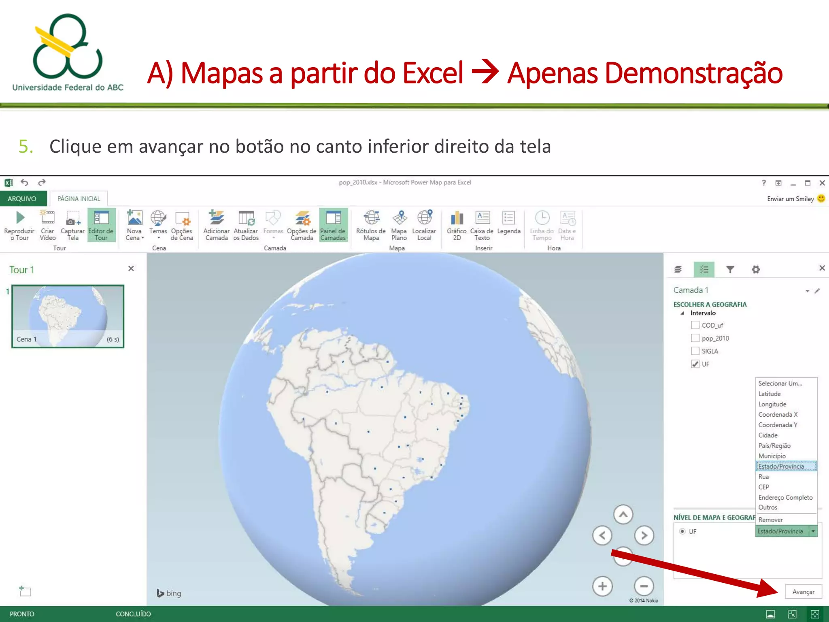Screen dimensions: 829x622
Task: Insert a Gráfico 2D
Action: click(457, 225)
